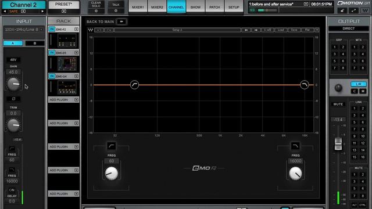Go to the next channel with the right arrow

click(42, 11)
